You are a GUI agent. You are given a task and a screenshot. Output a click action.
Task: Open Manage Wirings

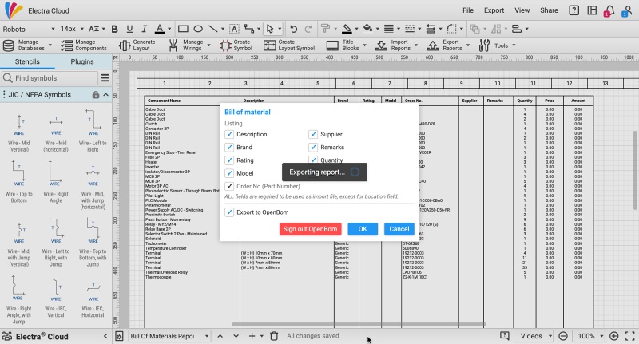tap(189, 45)
